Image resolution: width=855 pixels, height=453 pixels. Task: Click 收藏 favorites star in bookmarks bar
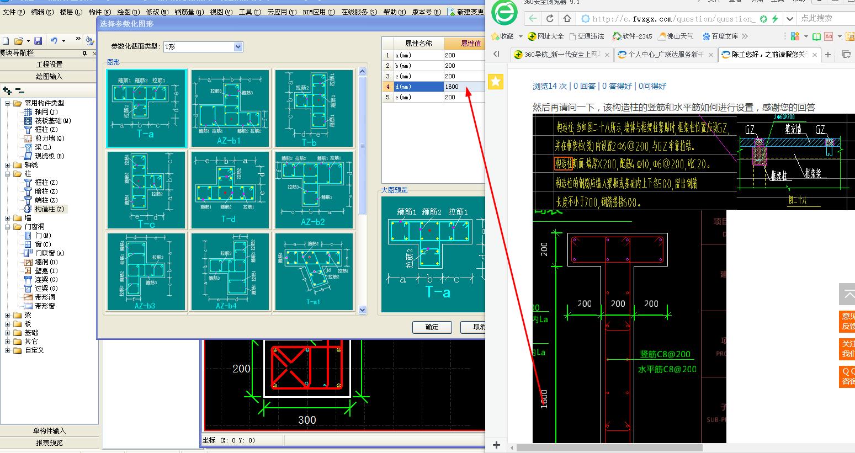point(501,36)
